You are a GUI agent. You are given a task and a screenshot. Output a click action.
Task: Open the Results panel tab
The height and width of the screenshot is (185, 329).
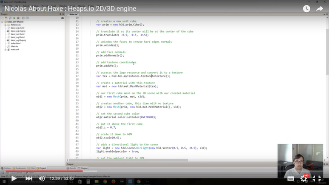click(71, 168)
